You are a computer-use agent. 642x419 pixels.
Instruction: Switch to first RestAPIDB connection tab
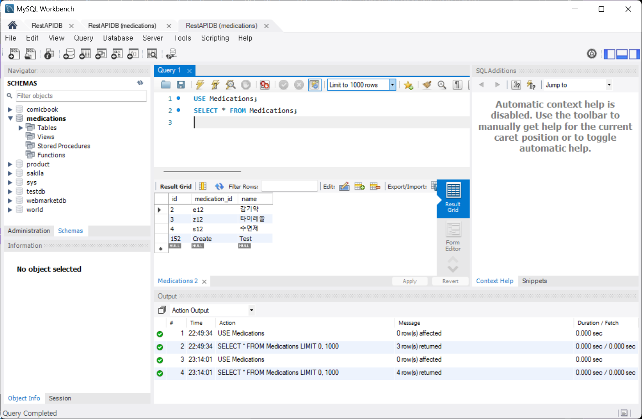(x=47, y=26)
